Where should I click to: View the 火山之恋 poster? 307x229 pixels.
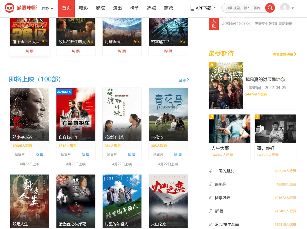coord(168,201)
